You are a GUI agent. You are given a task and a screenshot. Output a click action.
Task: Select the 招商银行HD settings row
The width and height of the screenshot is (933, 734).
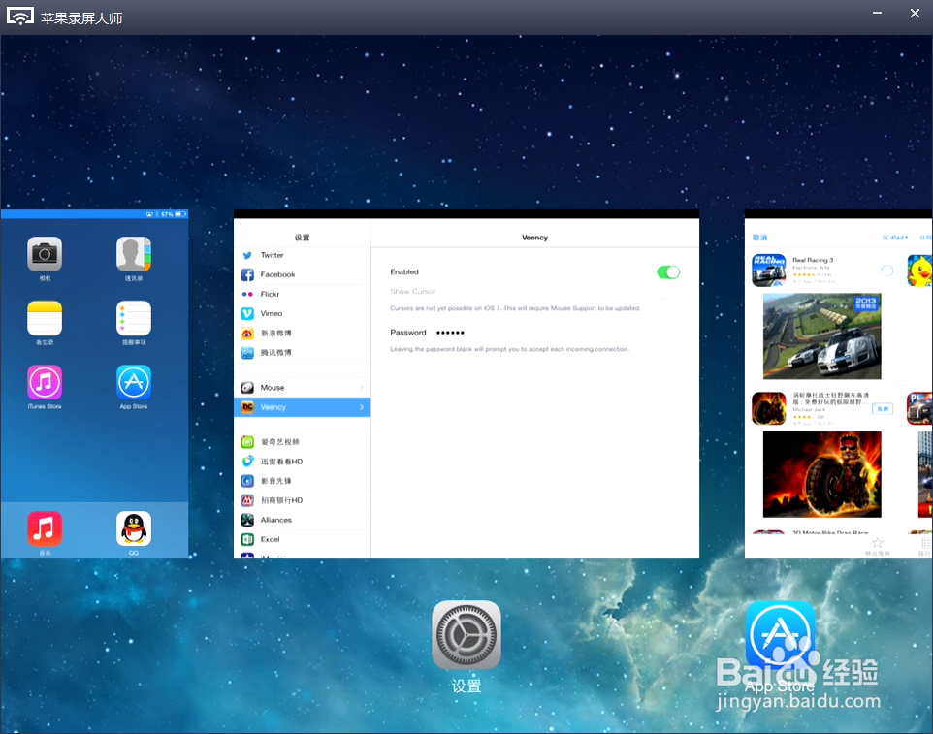(x=303, y=500)
